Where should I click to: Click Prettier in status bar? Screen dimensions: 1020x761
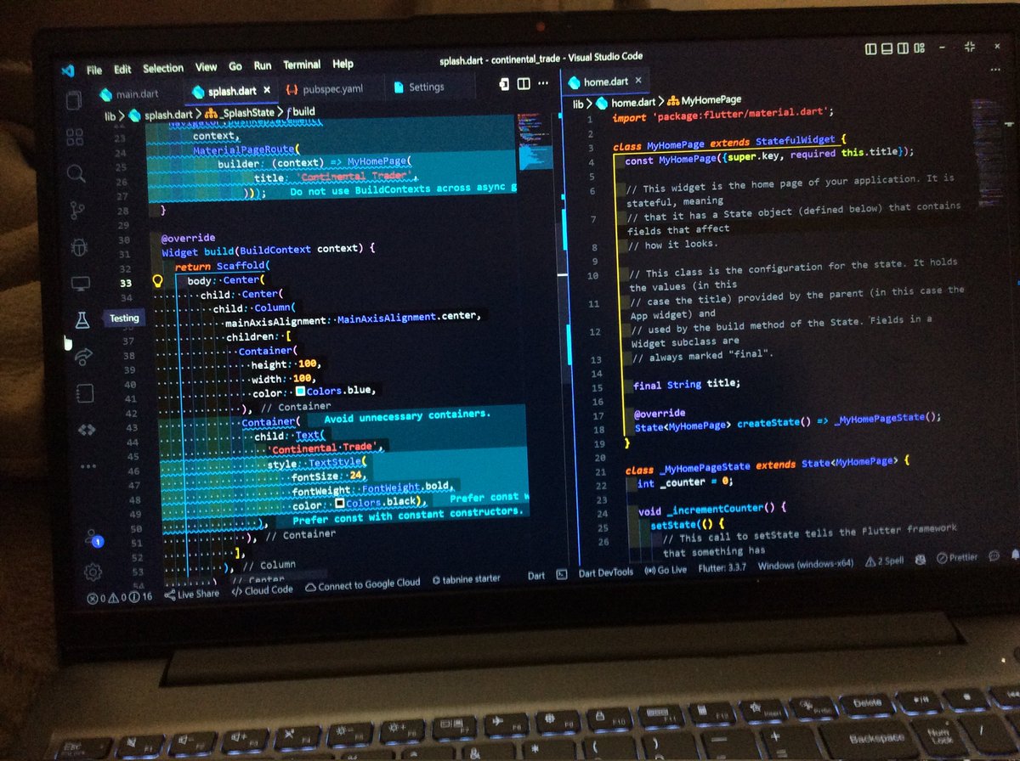coord(959,558)
